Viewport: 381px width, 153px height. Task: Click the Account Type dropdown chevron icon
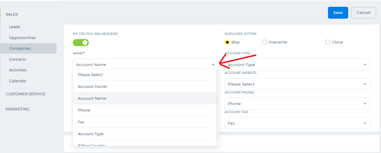point(365,65)
